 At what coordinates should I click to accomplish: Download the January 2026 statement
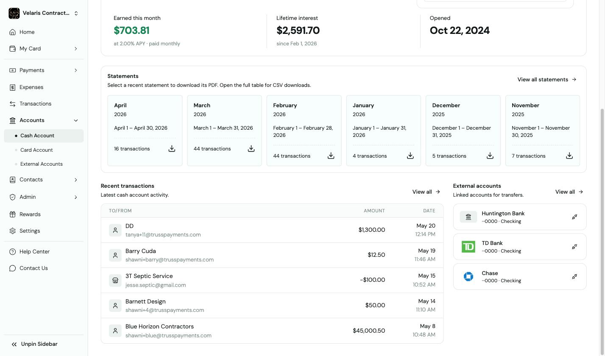coord(410,156)
